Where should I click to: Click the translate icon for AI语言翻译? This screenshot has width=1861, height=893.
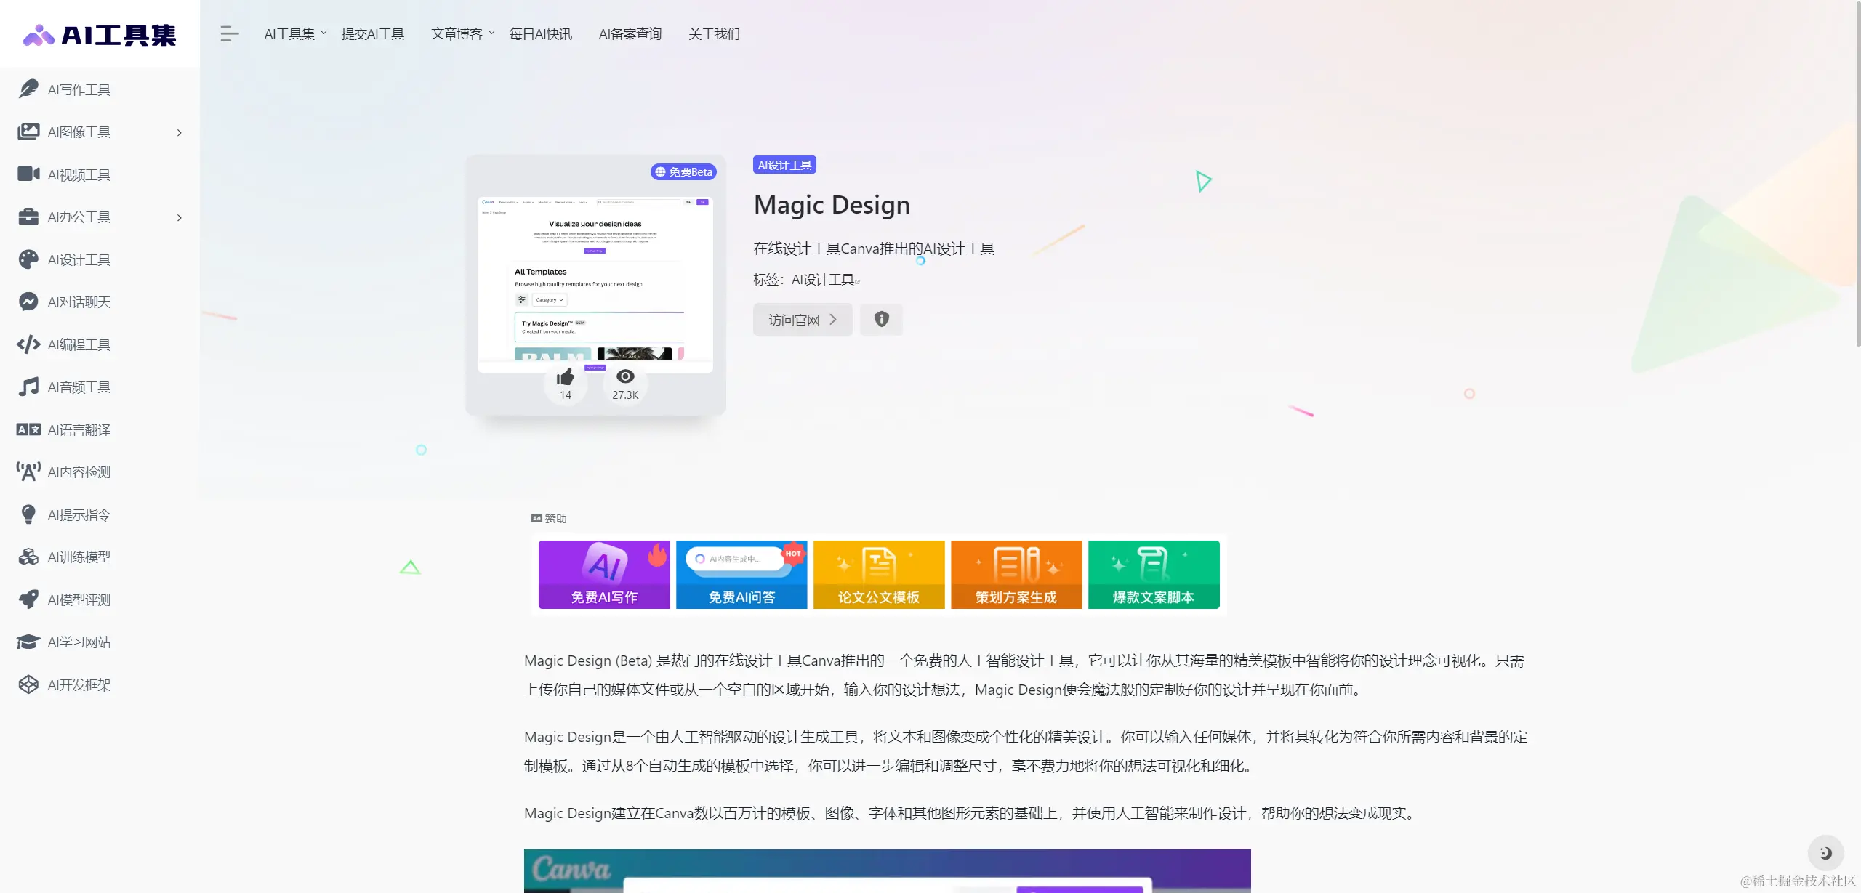28,429
